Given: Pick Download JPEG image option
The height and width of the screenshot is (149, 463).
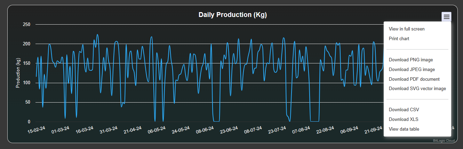Looking at the screenshot, I should pos(412,70).
